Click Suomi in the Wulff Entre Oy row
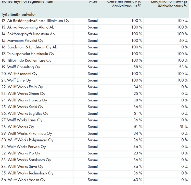This screenshot has width=191, height=185. pyautogui.click(x=93, y=80)
